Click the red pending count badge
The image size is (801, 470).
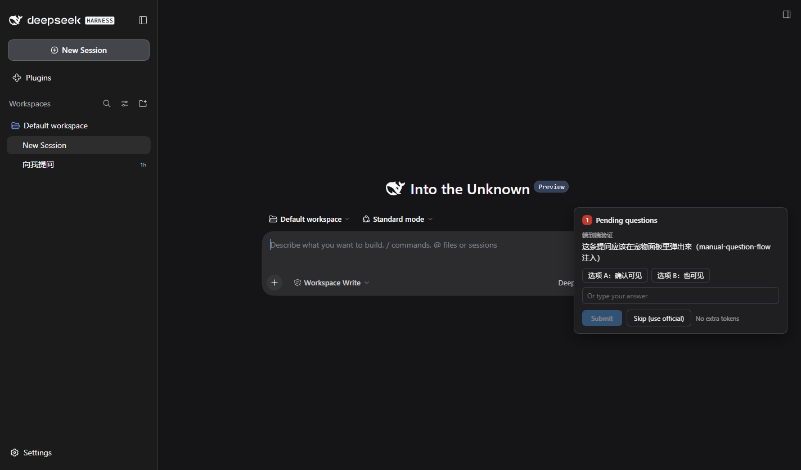pyautogui.click(x=587, y=220)
